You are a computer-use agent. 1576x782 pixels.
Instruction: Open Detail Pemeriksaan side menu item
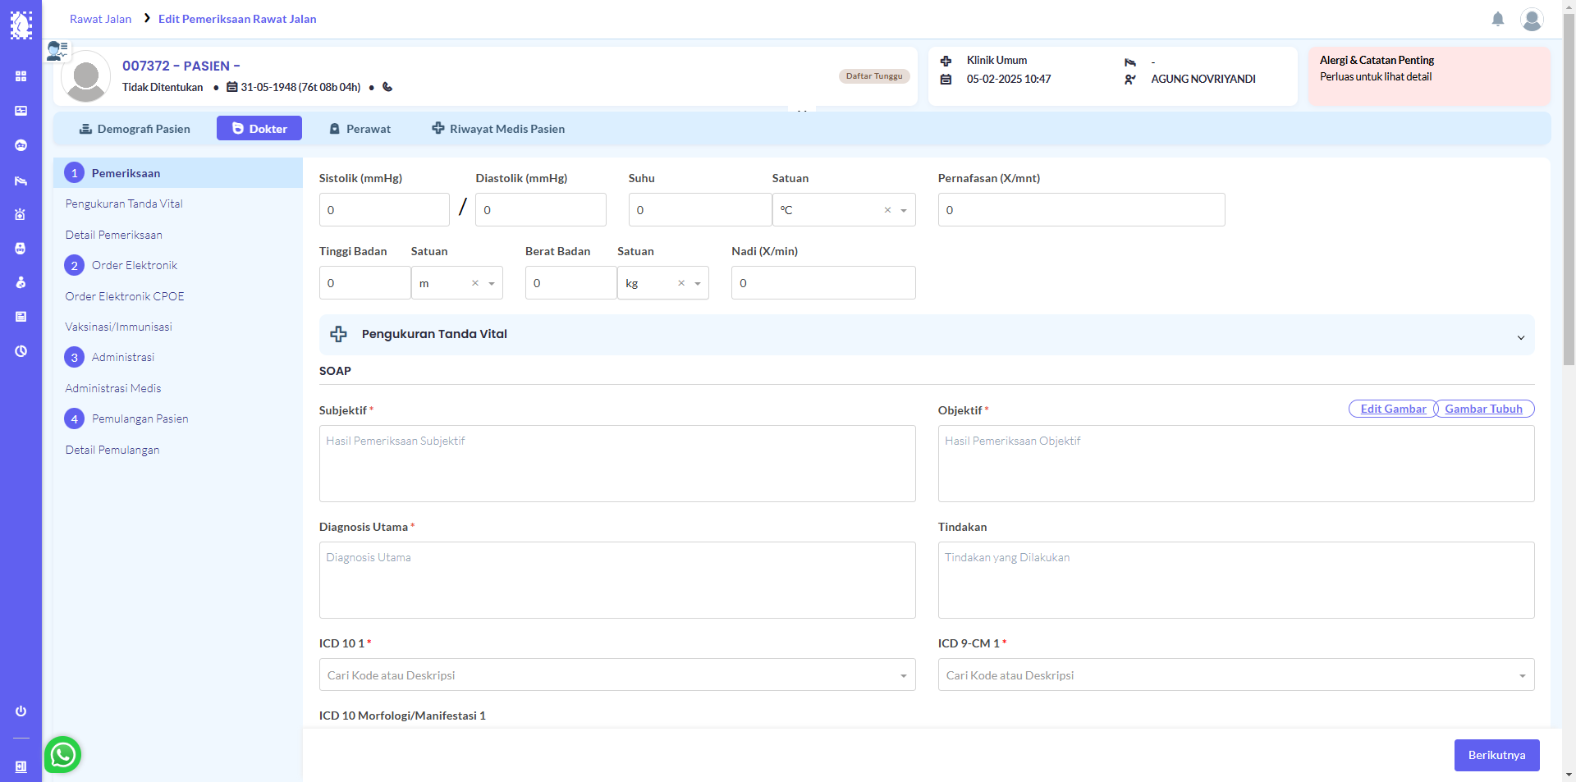(114, 235)
